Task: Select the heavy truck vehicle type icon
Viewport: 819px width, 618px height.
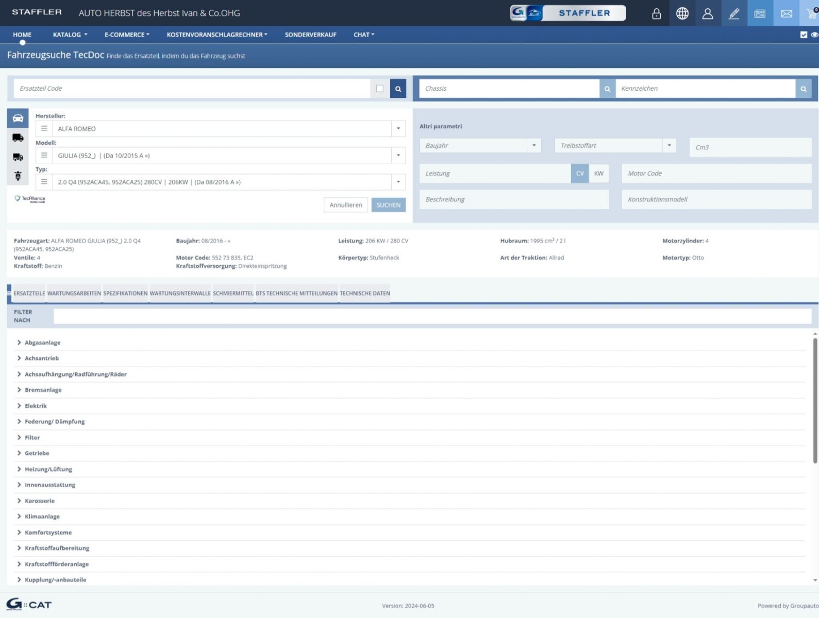Action: click(x=18, y=157)
